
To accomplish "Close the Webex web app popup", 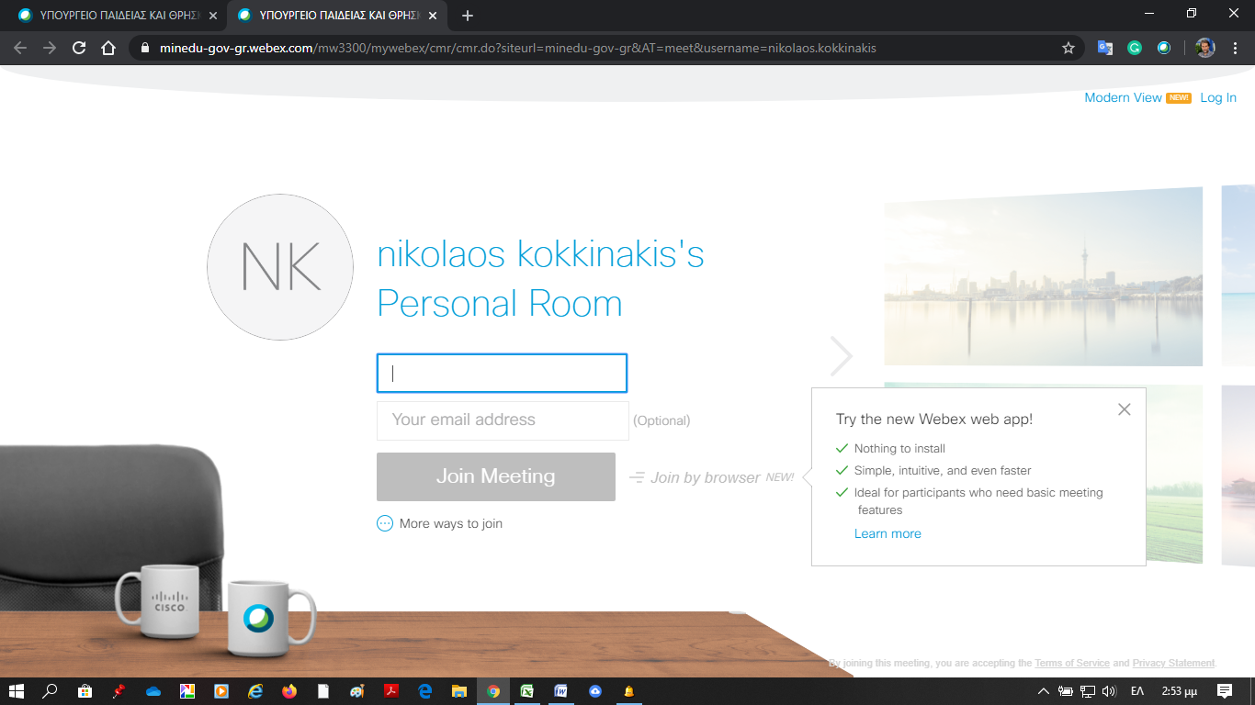I will [1125, 409].
